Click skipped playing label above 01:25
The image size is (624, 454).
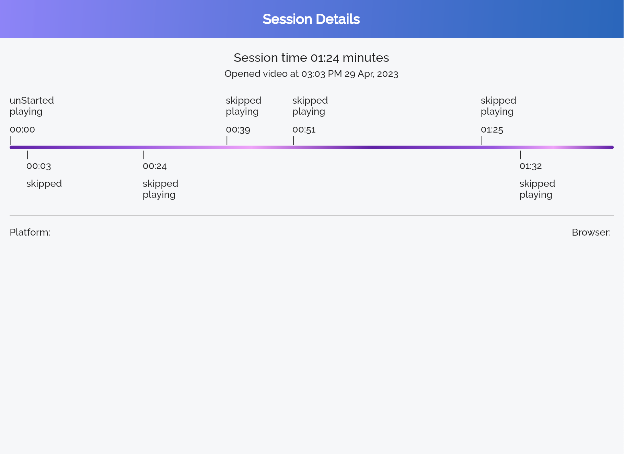coord(498,106)
